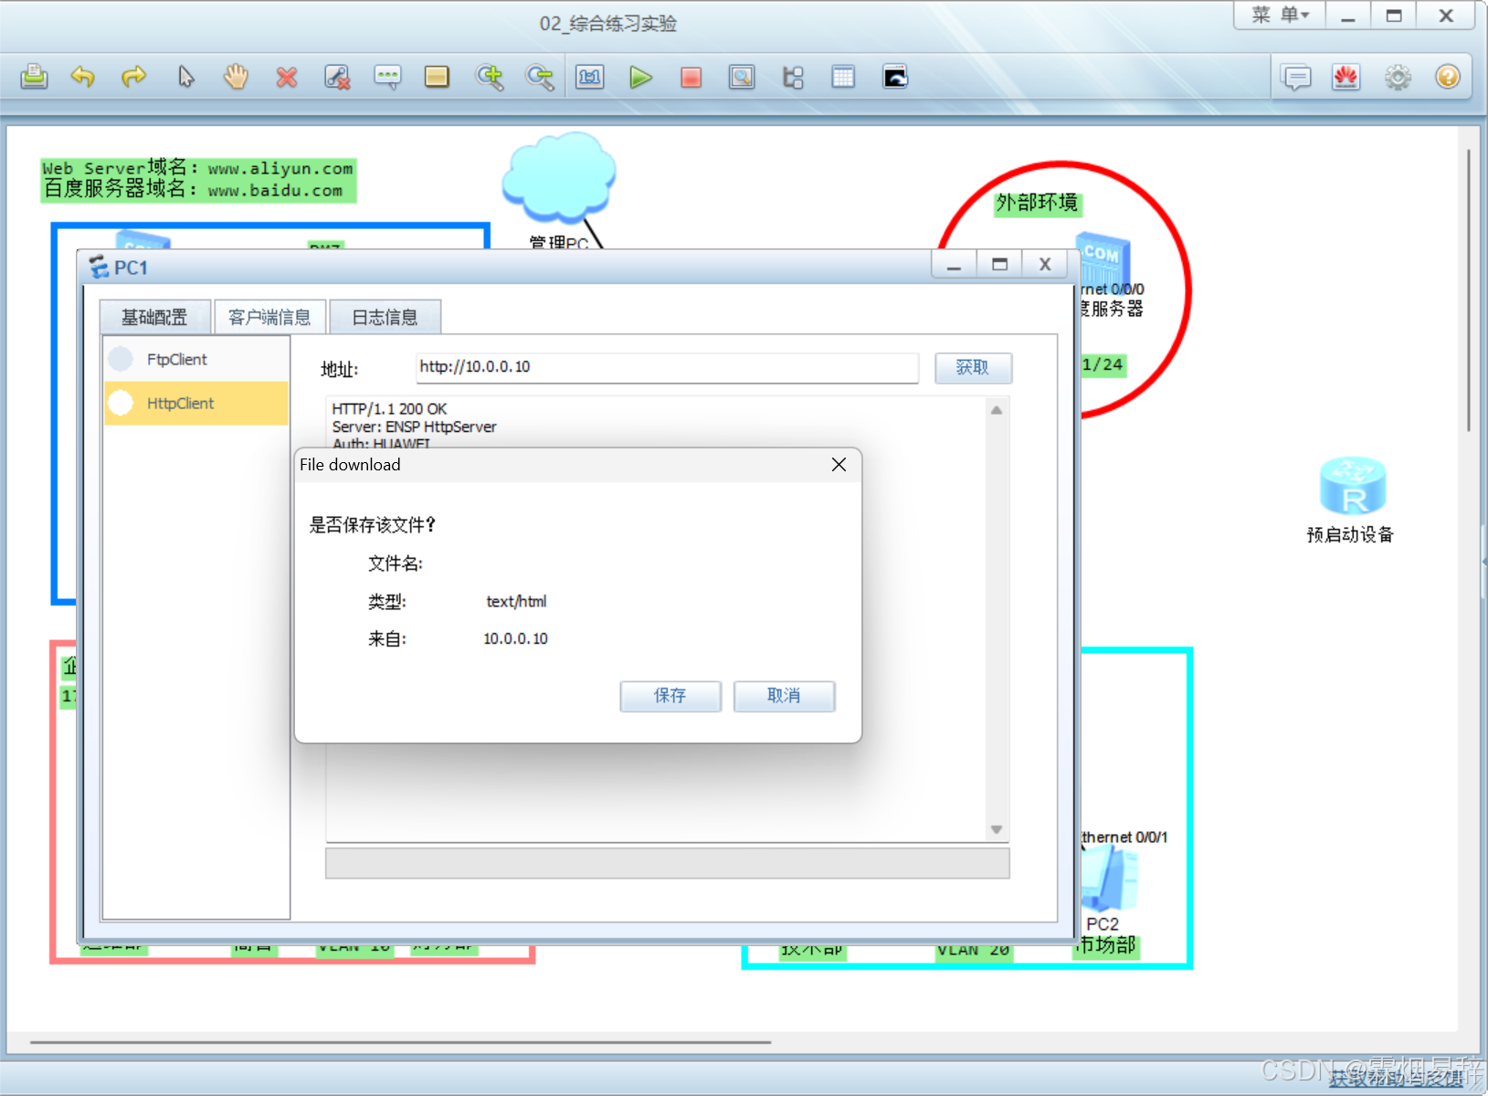The height and width of the screenshot is (1096, 1488).
Task: Click the PC2 device icon
Action: click(1109, 879)
